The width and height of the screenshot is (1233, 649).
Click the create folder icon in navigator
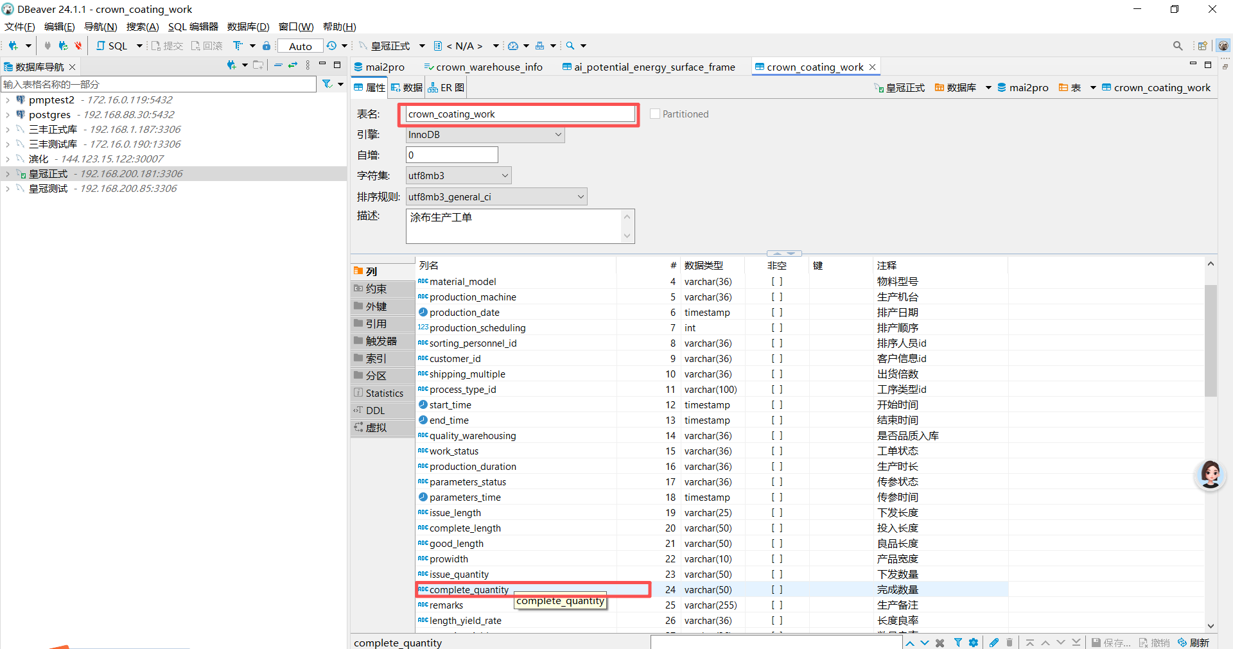click(x=258, y=65)
